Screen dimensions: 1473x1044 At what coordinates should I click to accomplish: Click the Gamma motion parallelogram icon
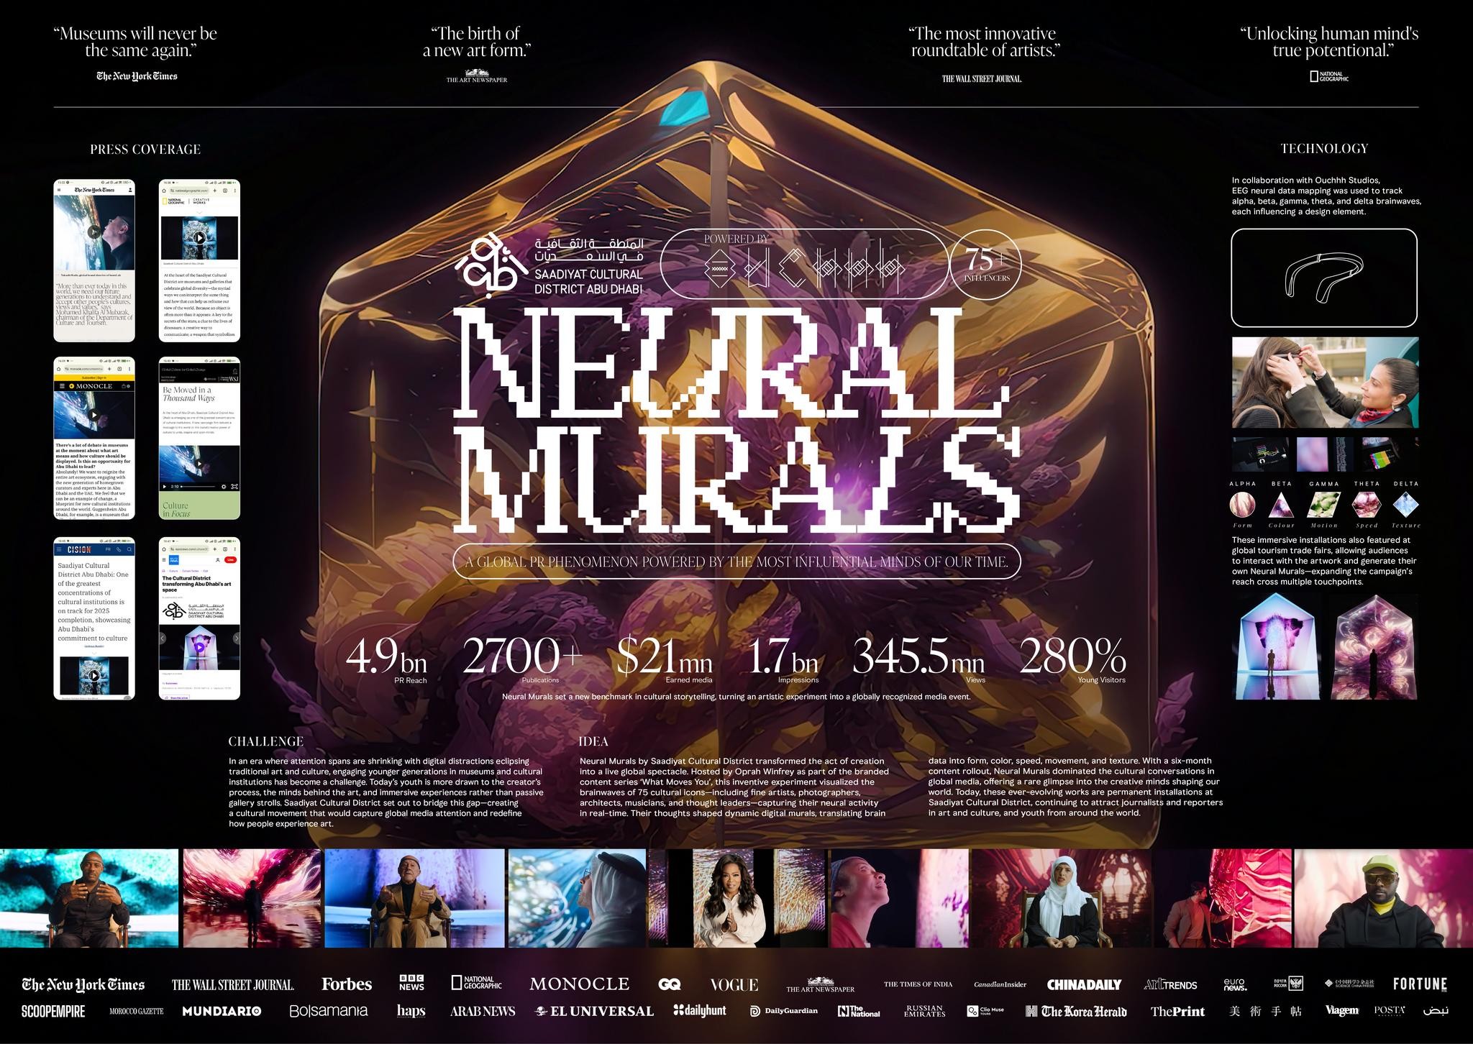click(x=1323, y=505)
